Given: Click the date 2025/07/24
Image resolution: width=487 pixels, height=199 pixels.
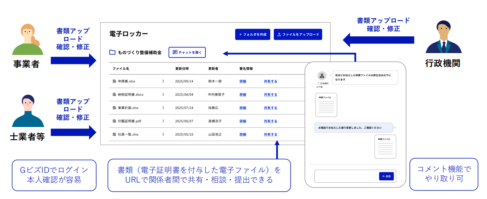Looking at the screenshot, I should coord(184,108).
